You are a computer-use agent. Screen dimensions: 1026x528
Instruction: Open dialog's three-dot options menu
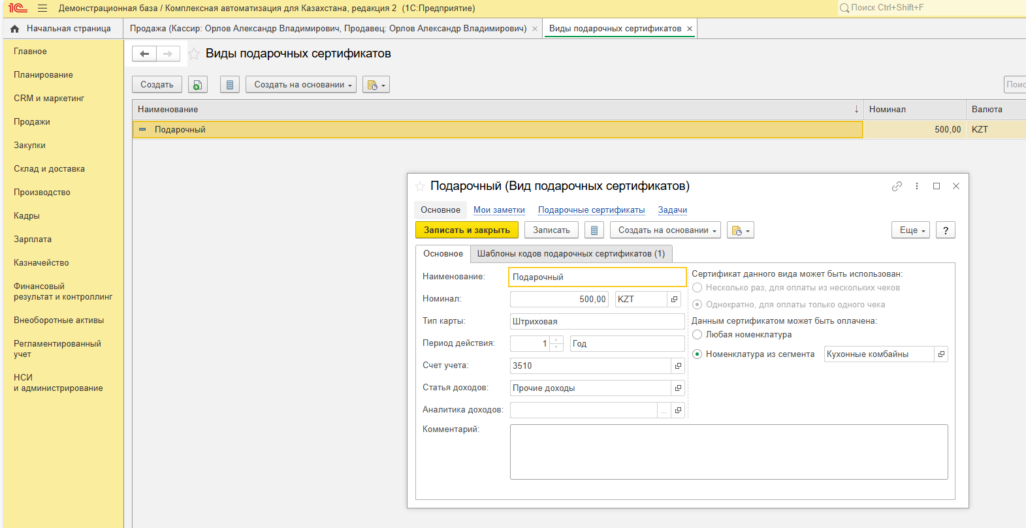pos(917,186)
